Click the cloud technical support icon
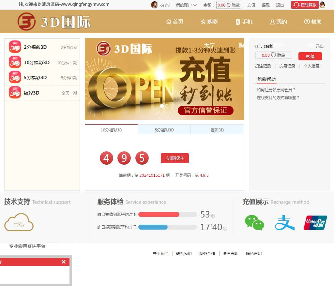 19,222
